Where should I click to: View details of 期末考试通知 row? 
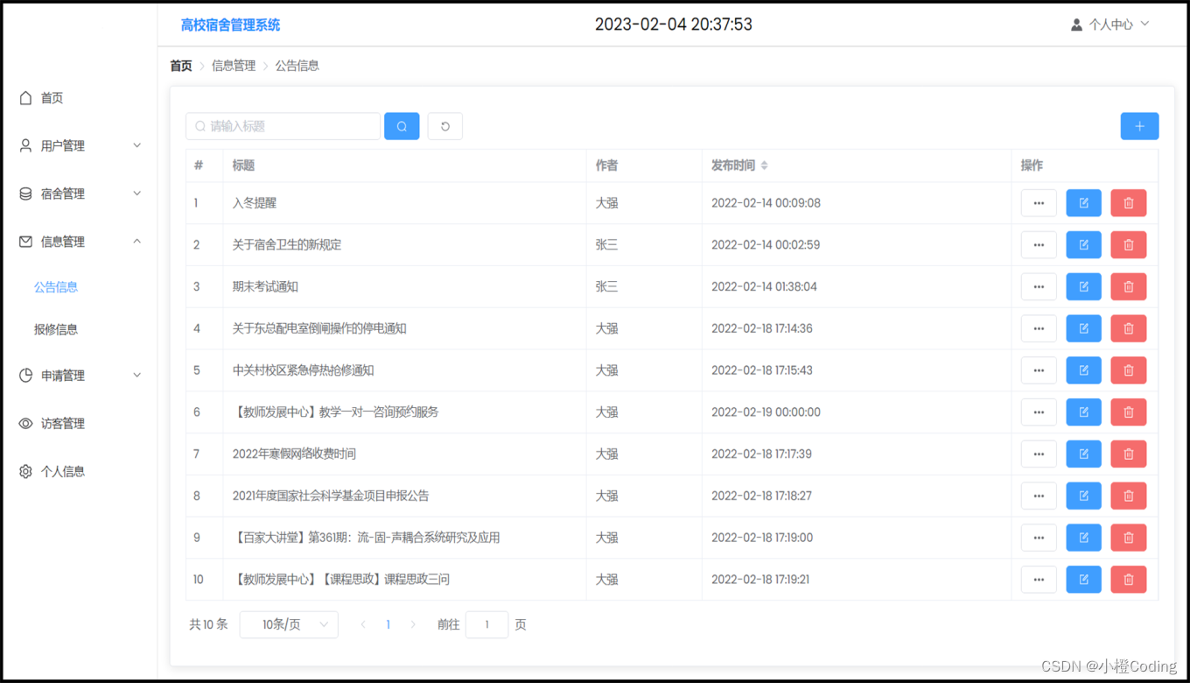click(1039, 286)
